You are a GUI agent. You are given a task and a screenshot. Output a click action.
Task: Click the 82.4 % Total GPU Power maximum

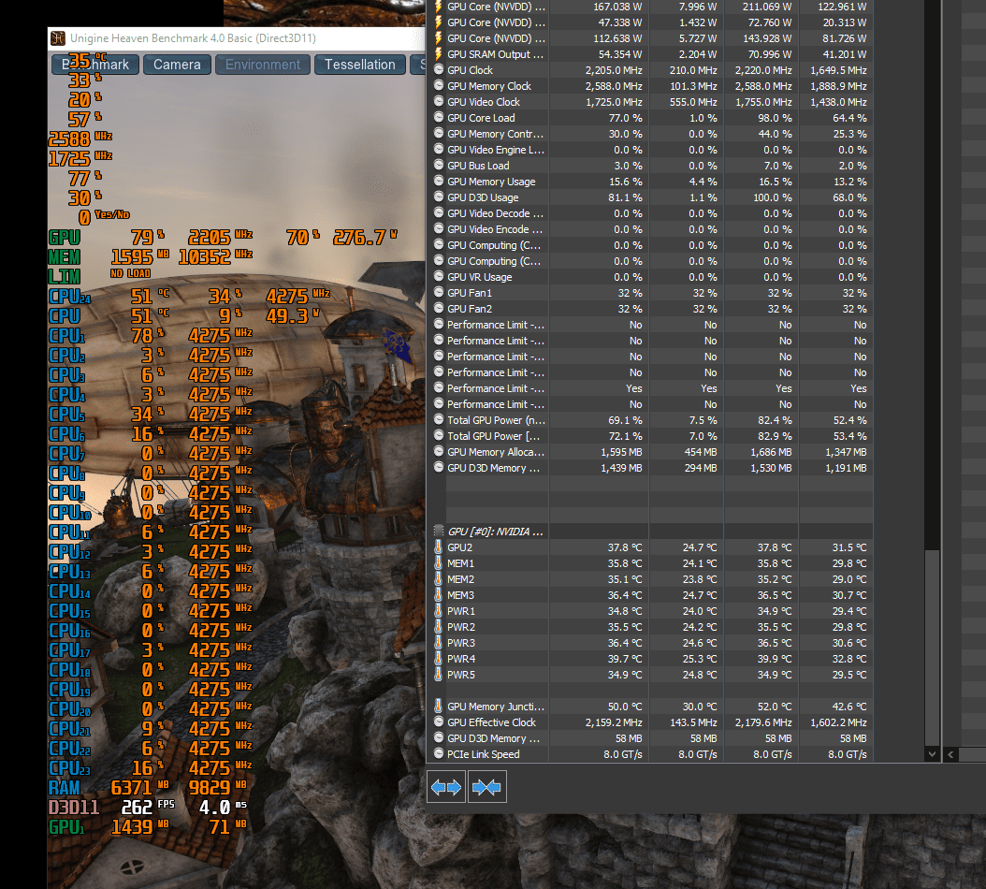(775, 420)
